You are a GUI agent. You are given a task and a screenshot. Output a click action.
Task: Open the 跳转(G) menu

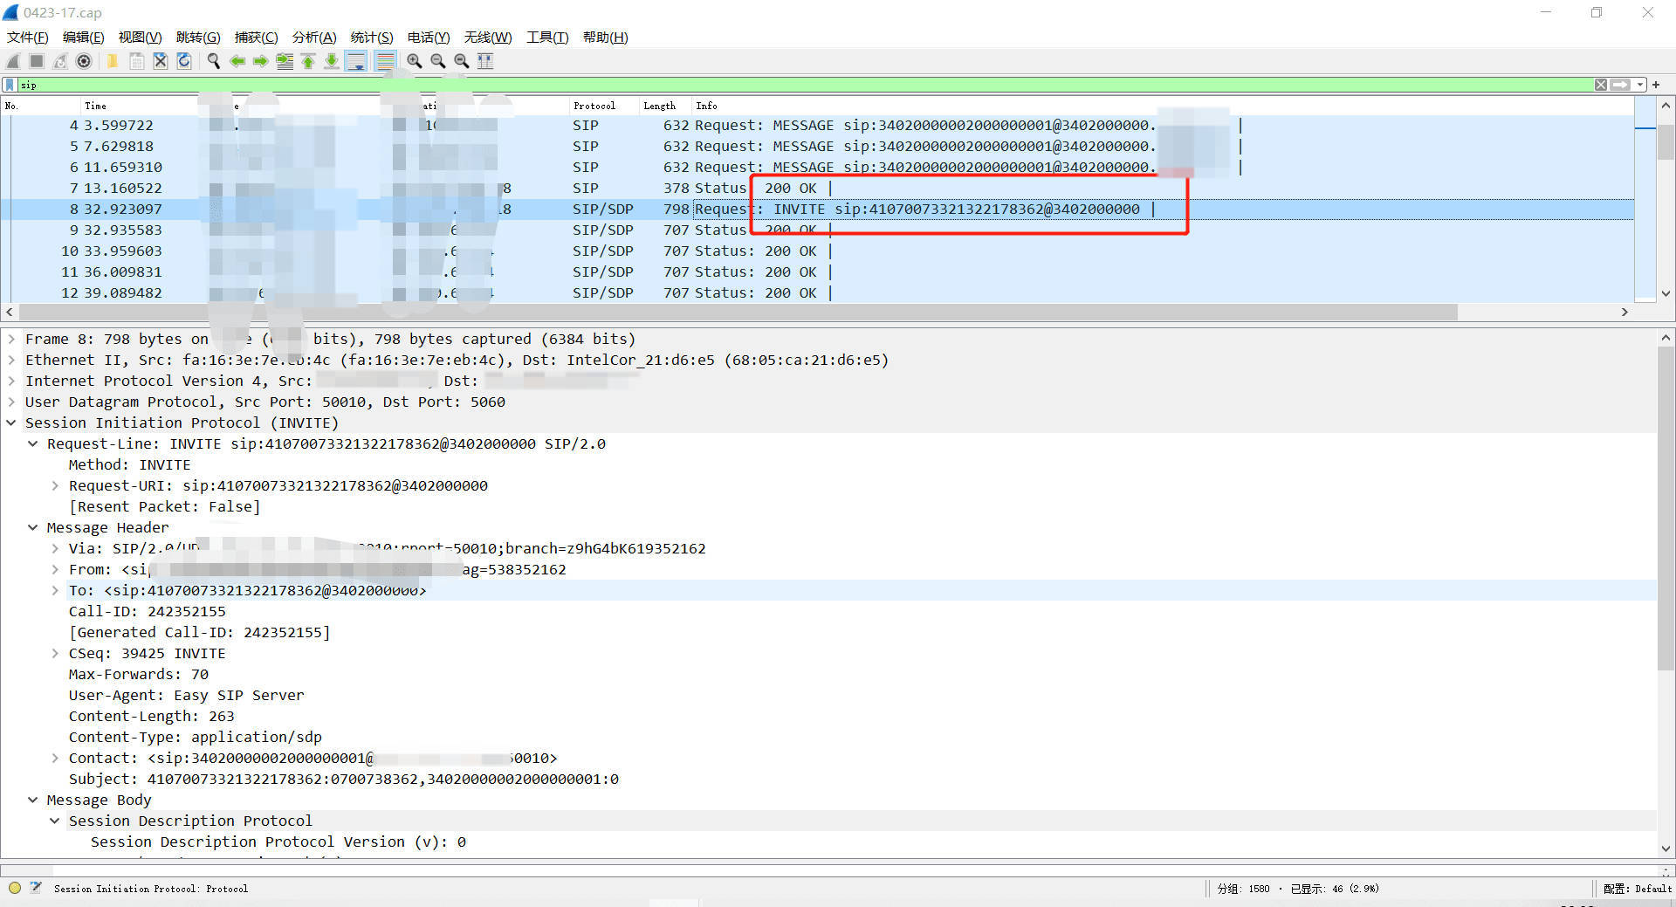click(198, 38)
